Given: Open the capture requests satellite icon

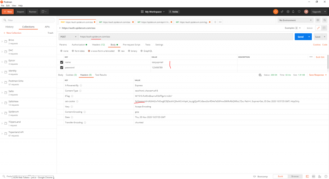Looking at the screenshot, I should point(282,12).
